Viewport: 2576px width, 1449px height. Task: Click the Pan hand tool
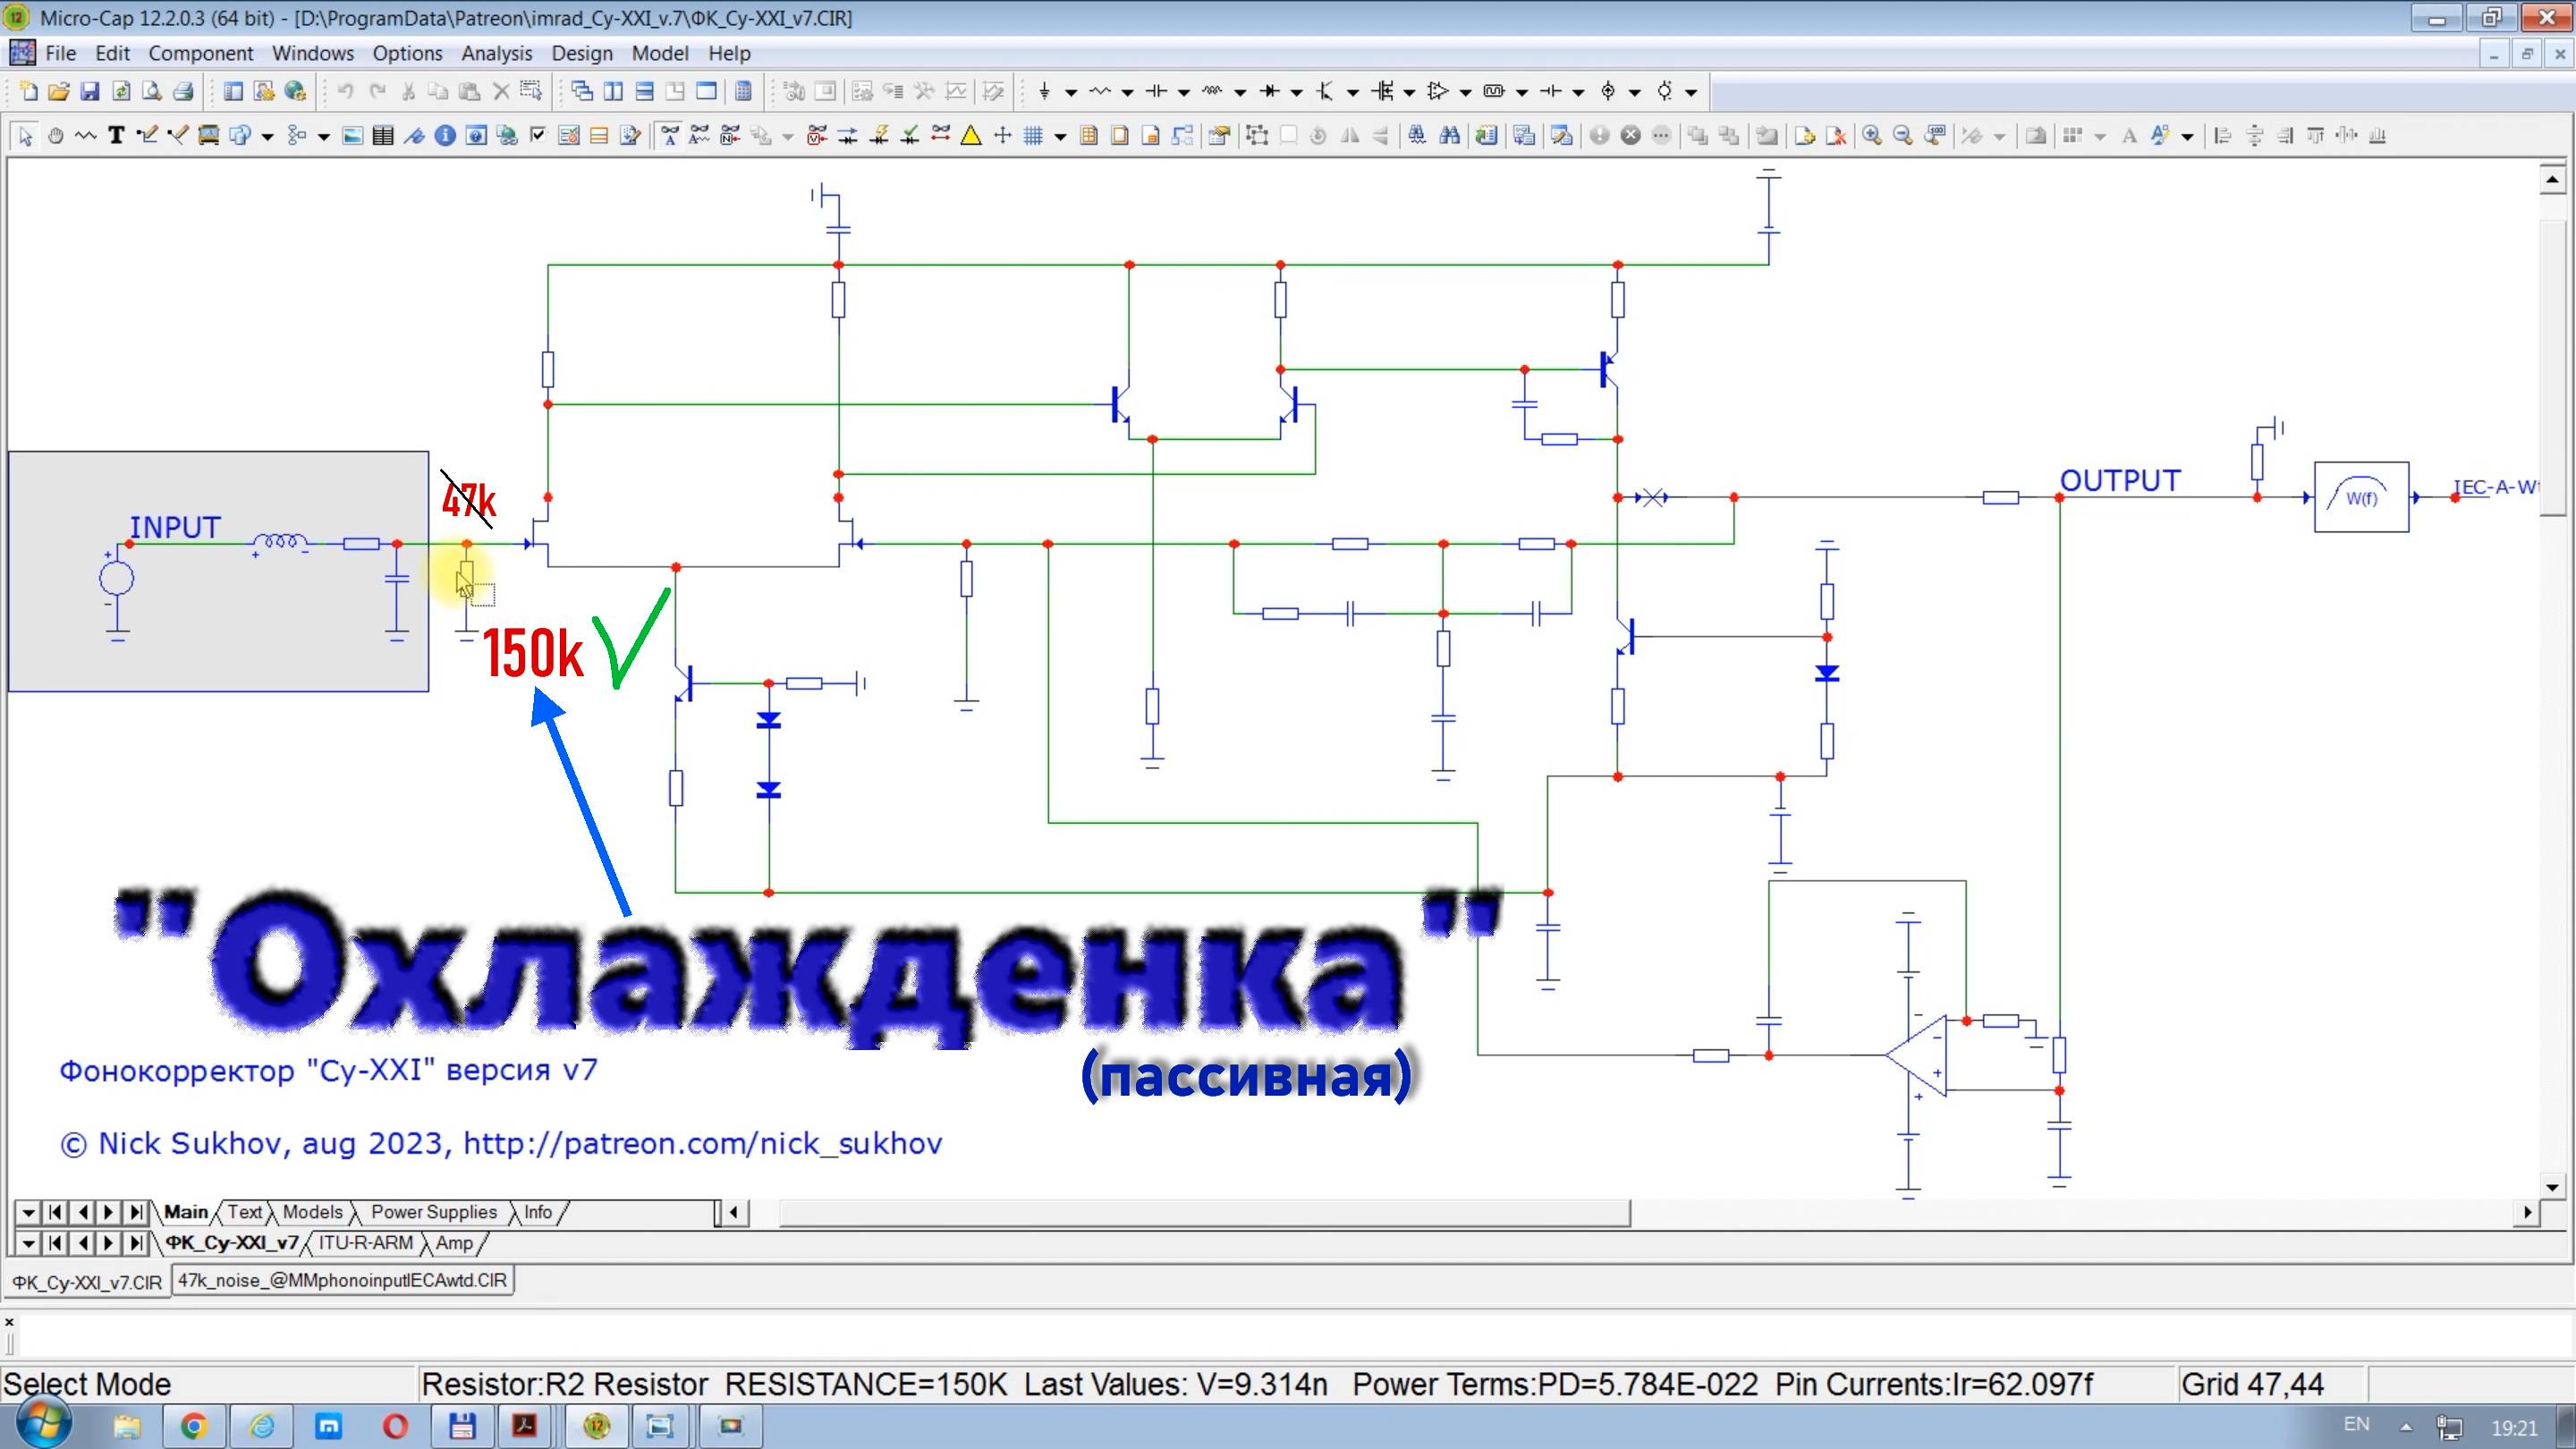[x=56, y=136]
